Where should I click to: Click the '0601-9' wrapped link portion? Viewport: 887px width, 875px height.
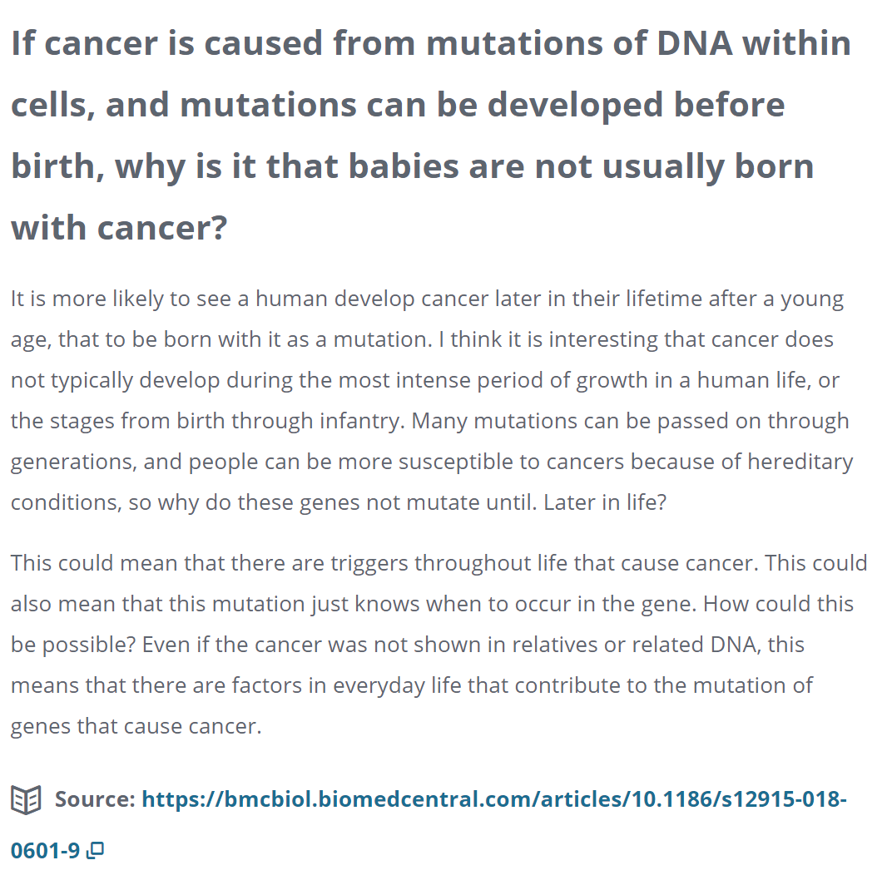point(45,850)
